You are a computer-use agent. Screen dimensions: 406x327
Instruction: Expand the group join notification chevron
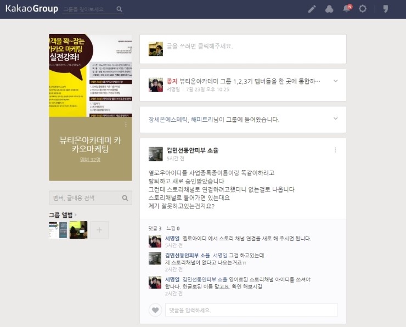[x=336, y=119]
